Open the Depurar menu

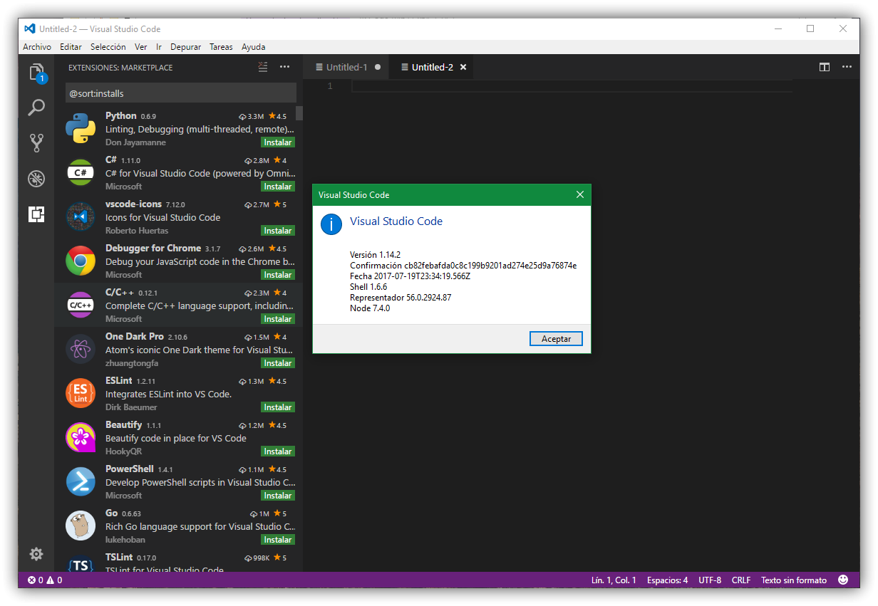pyautogui.click(x=185, y=47)
